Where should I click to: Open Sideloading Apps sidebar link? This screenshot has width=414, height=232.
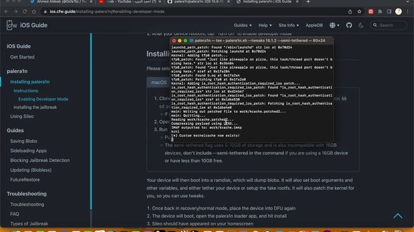click(28, 151)
